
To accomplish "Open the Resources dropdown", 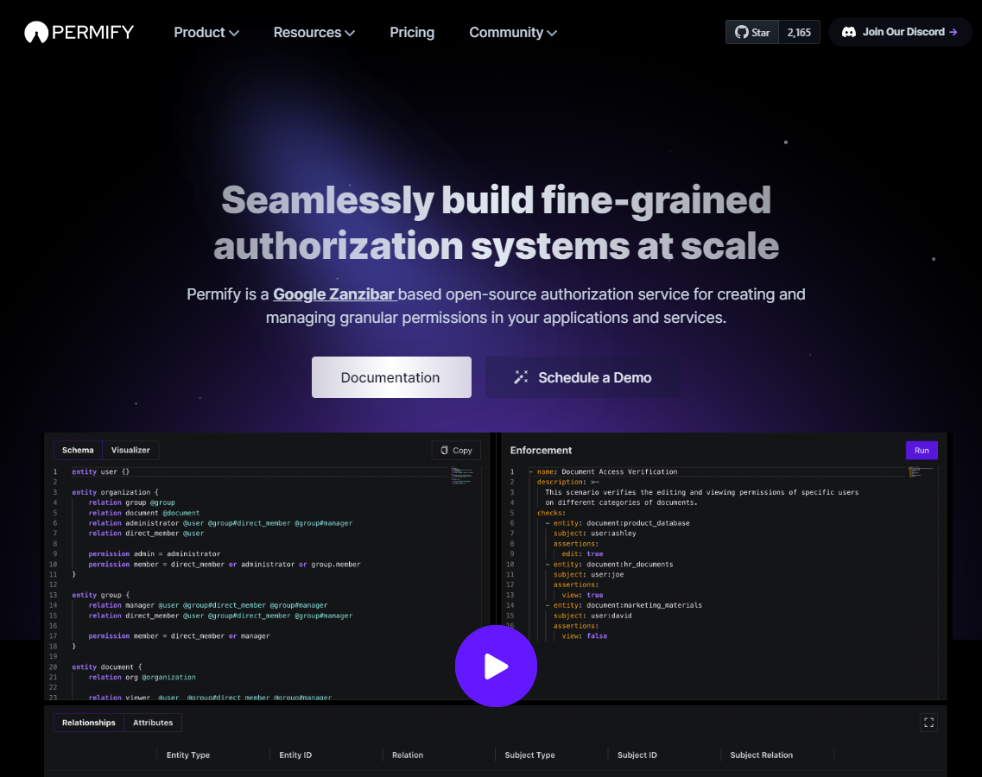I will tap(314, 32).
